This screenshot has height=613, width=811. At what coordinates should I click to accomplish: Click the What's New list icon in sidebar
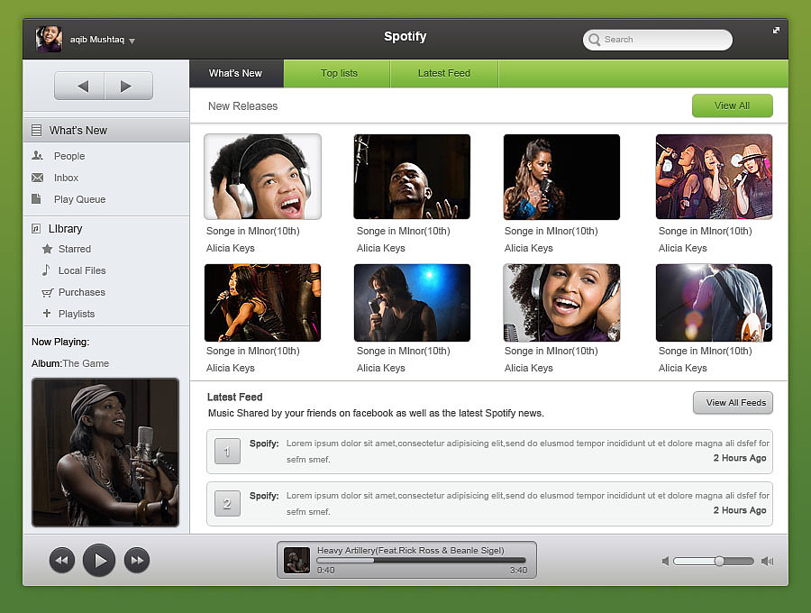(x=36, y=131)
